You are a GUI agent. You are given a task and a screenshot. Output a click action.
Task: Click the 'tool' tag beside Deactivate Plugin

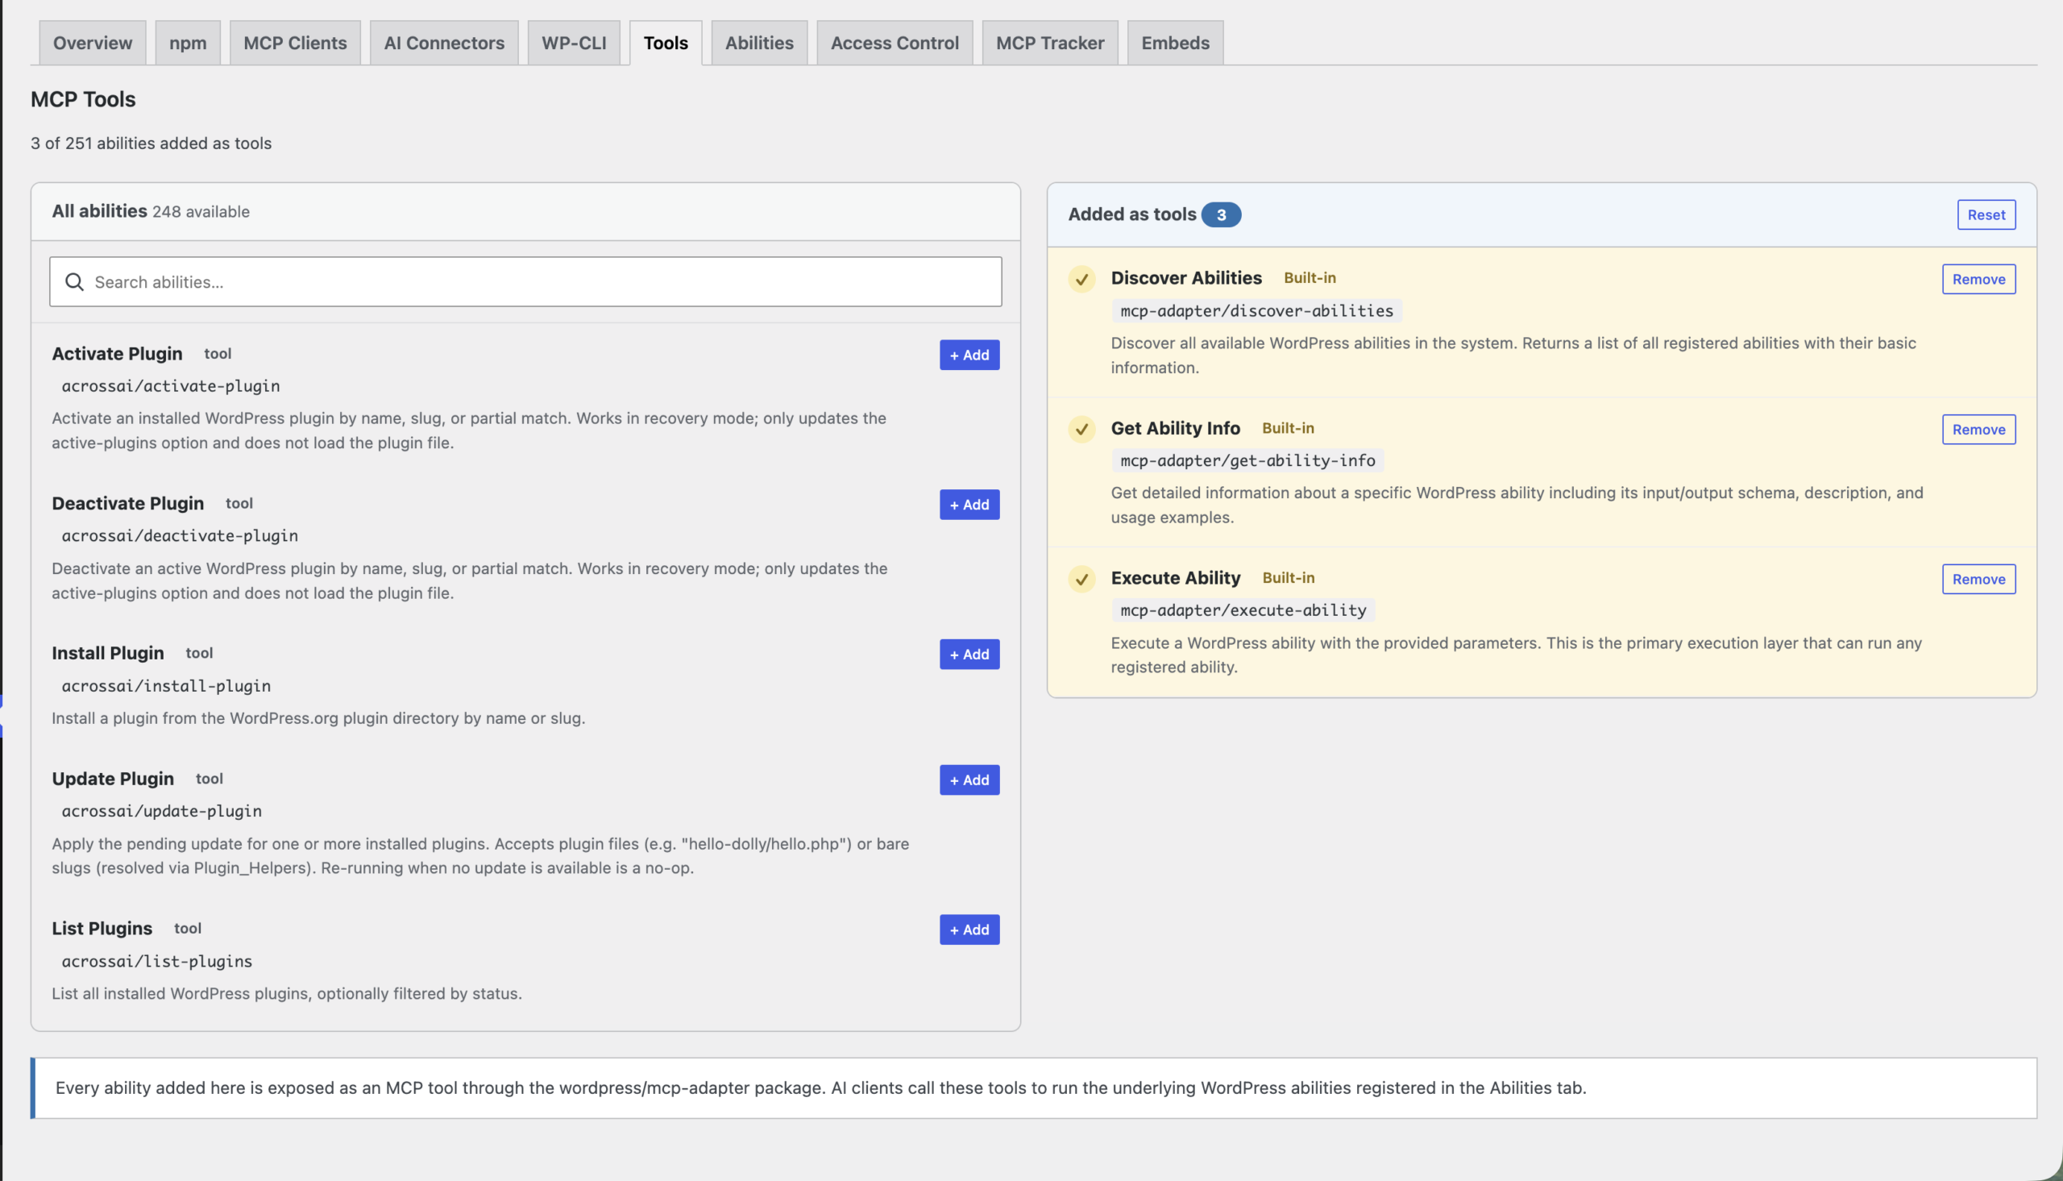click(x=239, y=504)
